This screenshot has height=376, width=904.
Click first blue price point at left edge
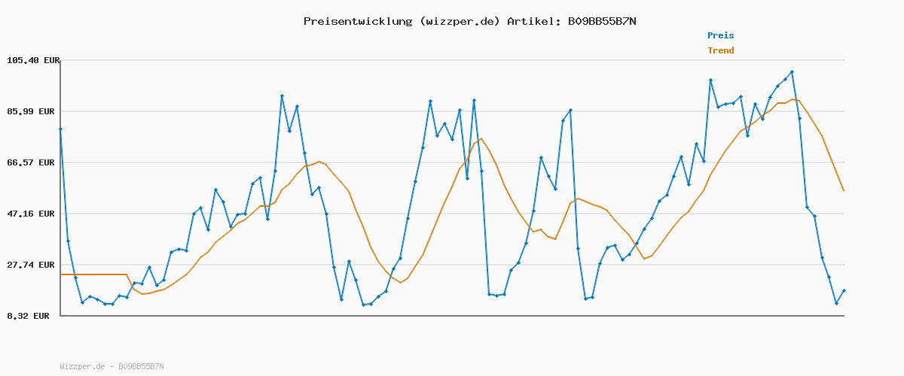point(61,129)
